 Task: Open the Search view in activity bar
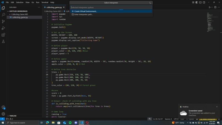point(3,15)
